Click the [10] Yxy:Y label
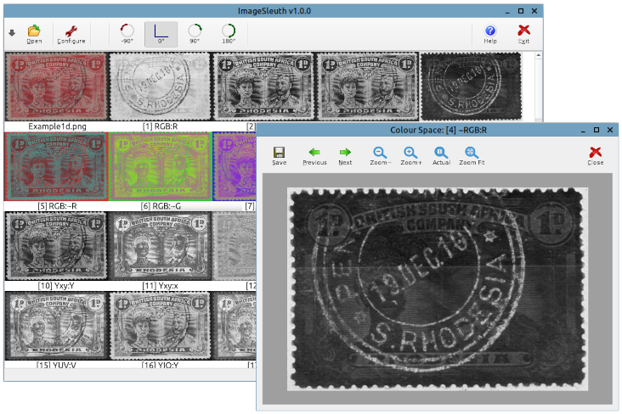The width and height of the screenshot is (622, 414). tap(56, 286)
